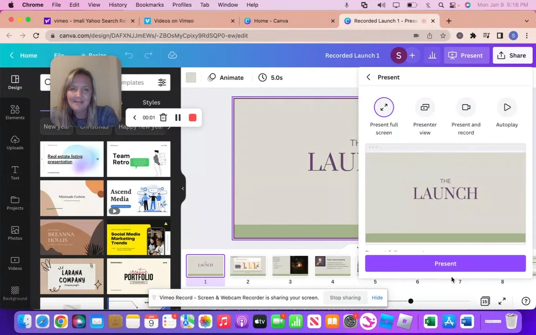Choose the Team Retro template
Screen dimensions: 536x335
[x=139, y=159]
